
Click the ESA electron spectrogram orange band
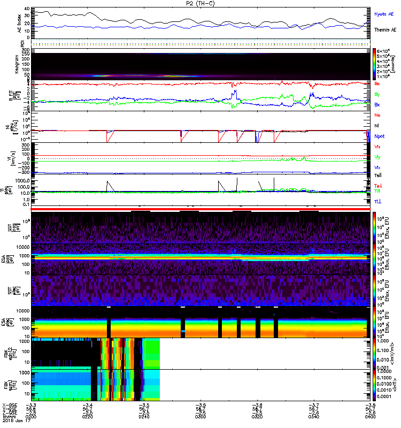pyautogui.click(x=200, y=333)
